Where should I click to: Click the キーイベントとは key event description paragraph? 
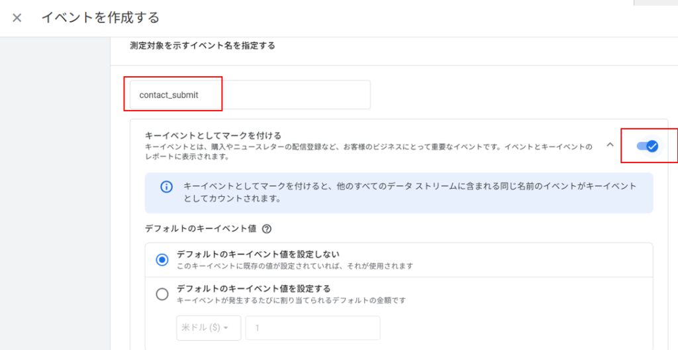click(368, 152)
